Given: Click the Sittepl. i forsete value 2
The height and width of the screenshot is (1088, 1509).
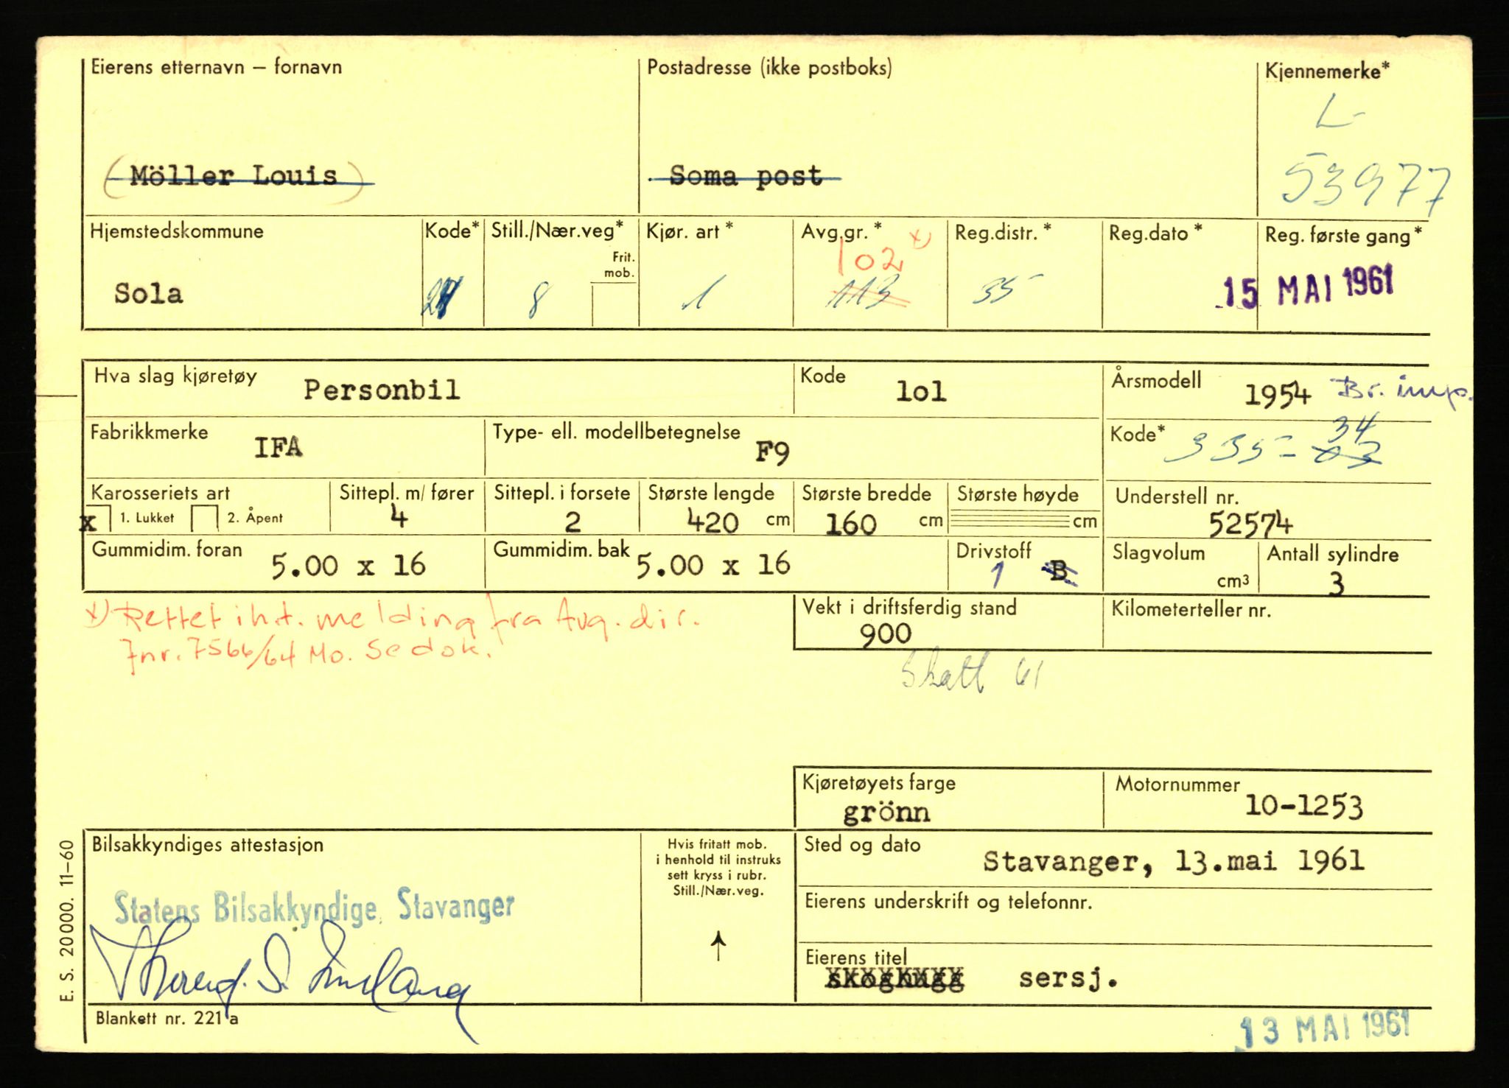Looking at the screenshot, I should pos(573,522).
